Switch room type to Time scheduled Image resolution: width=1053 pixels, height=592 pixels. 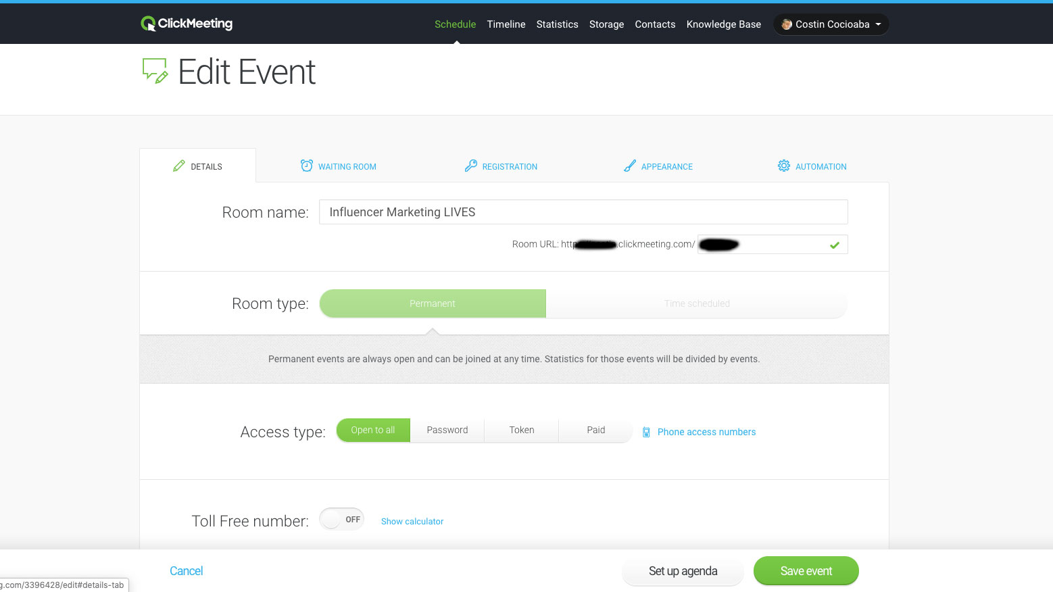pyautogui.click(x=697, y=304)
